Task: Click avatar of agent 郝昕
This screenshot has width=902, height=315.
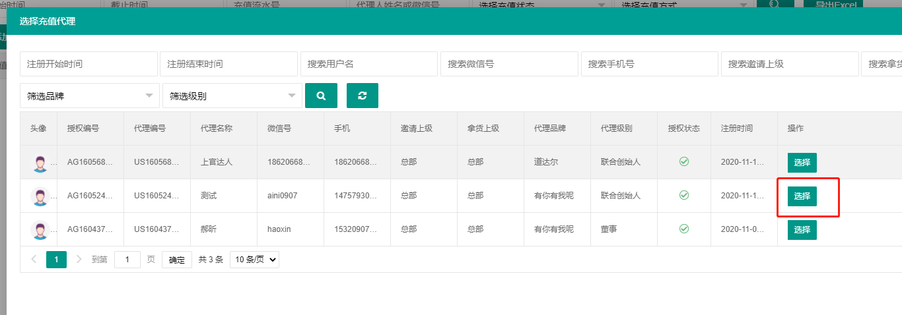Action: [40, 230]
